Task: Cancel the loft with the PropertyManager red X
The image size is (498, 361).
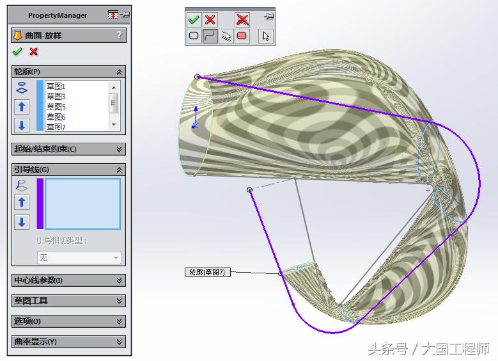Action: click(x=33, y=51)
